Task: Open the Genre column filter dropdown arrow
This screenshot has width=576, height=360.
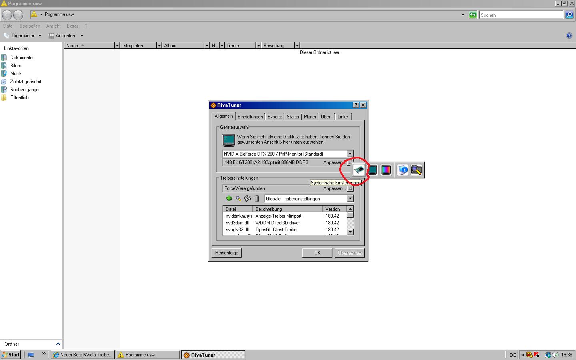Action: click(258, 46)
